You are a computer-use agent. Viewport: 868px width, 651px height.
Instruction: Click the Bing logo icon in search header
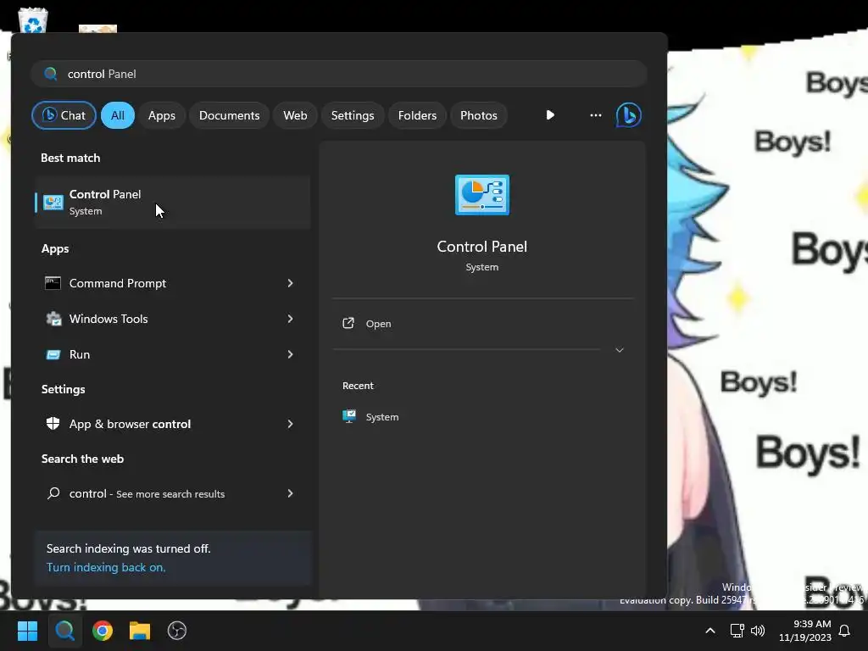(x=629, y=115)
